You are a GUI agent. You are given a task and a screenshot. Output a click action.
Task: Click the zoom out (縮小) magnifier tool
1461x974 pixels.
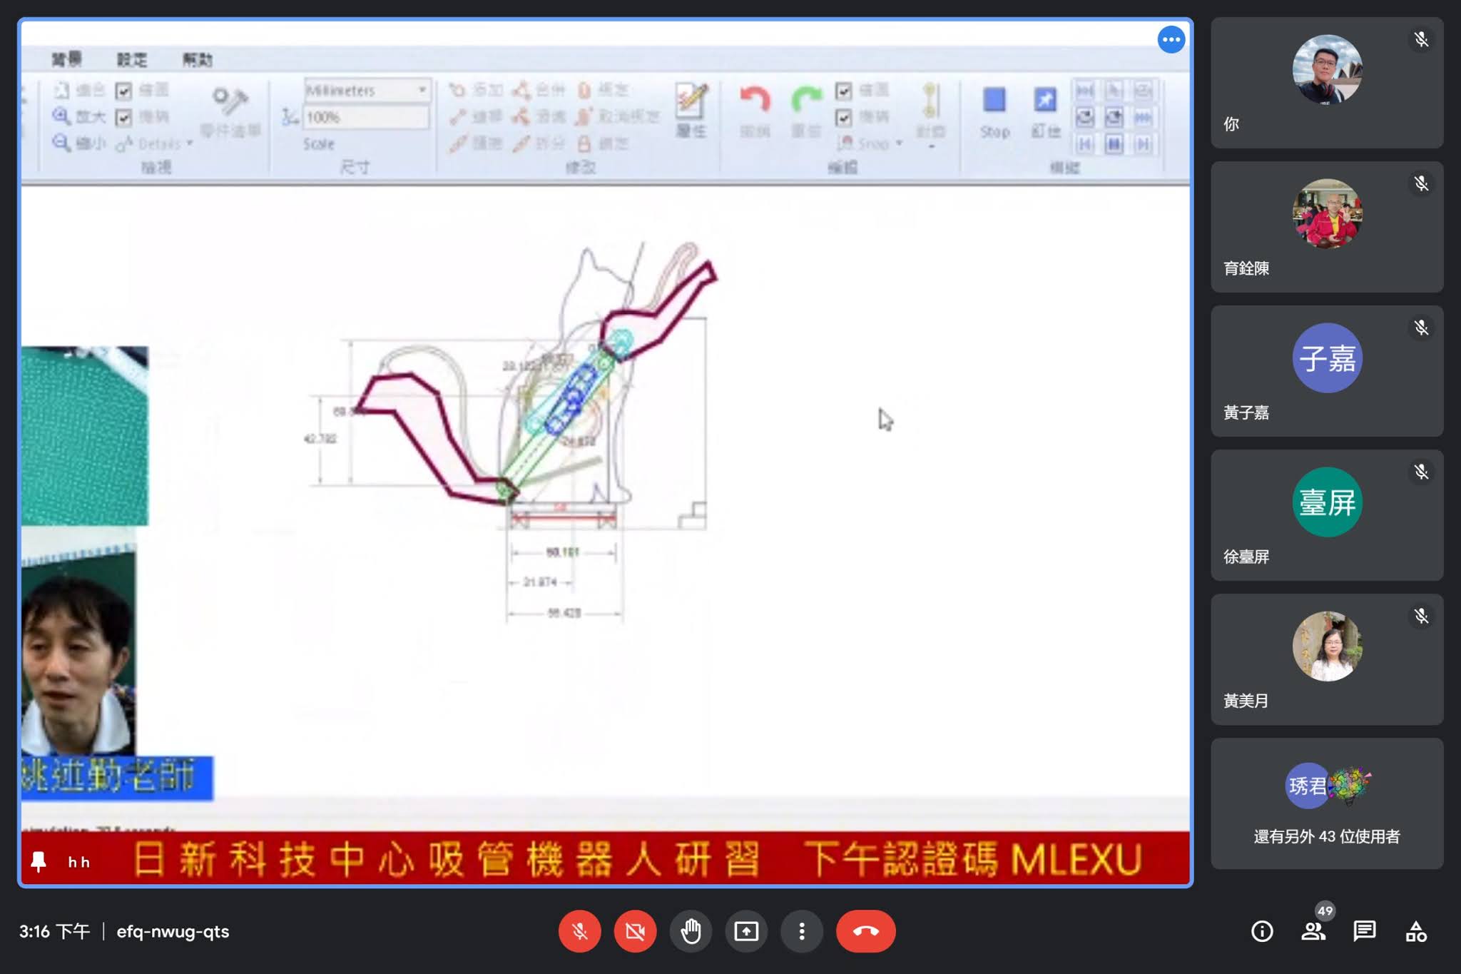pyautogui.click(x=61, y=143)
